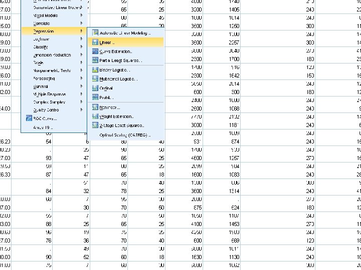Click the Nonlinear regression icon
Viewport: 361px width, 270px height.
point(95,107)
